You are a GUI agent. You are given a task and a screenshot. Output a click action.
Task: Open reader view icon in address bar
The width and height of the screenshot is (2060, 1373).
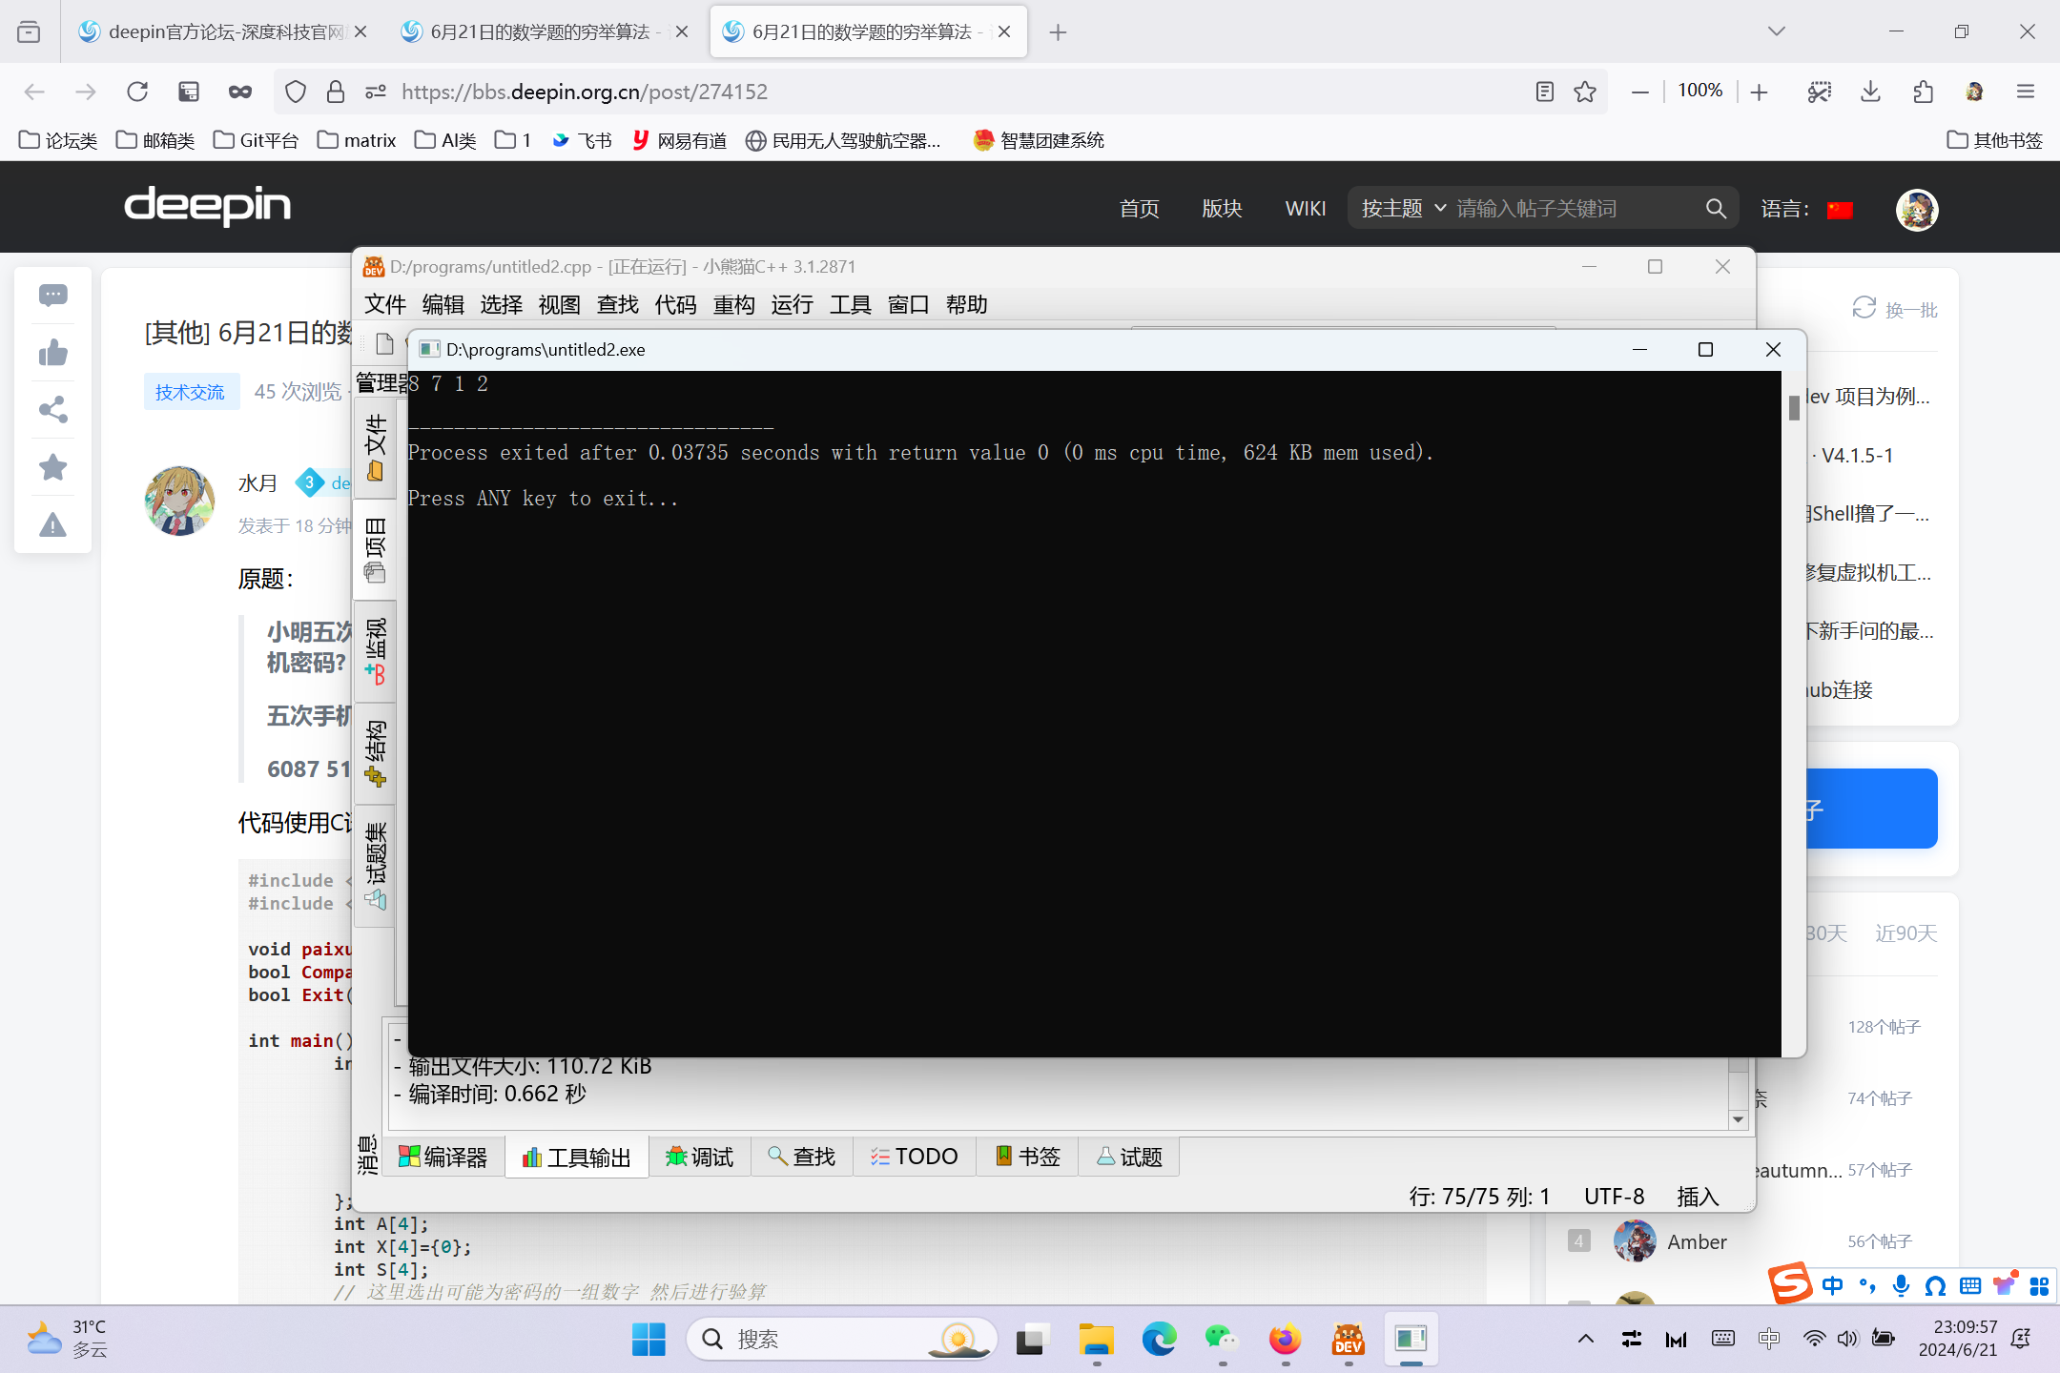tap(1545, 92)
